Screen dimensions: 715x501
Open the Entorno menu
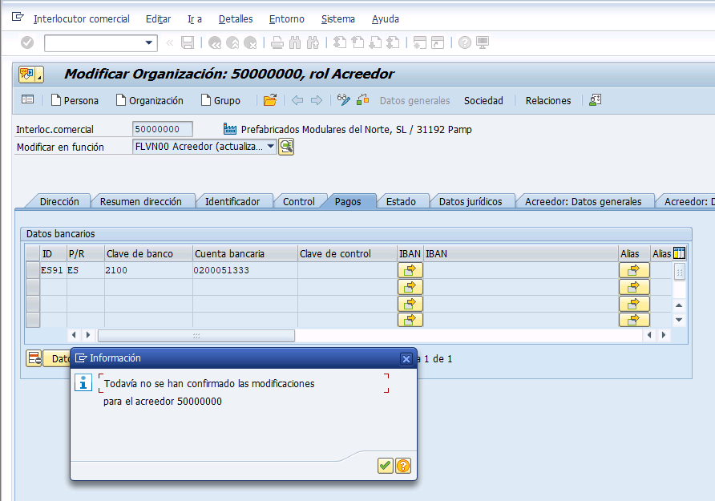[287, 19]
